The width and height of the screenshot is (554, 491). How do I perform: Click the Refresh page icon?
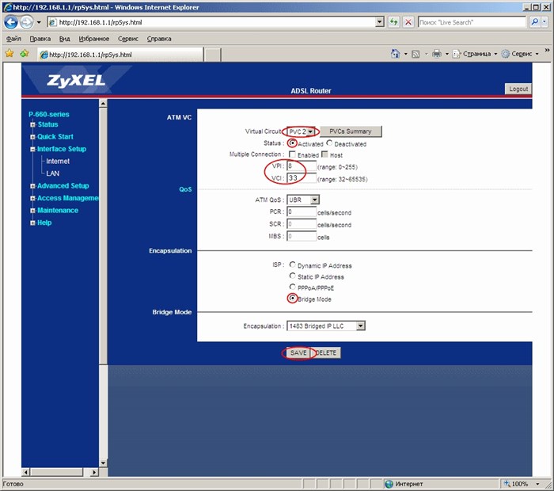pyautogui.click(x=393, y=22)
